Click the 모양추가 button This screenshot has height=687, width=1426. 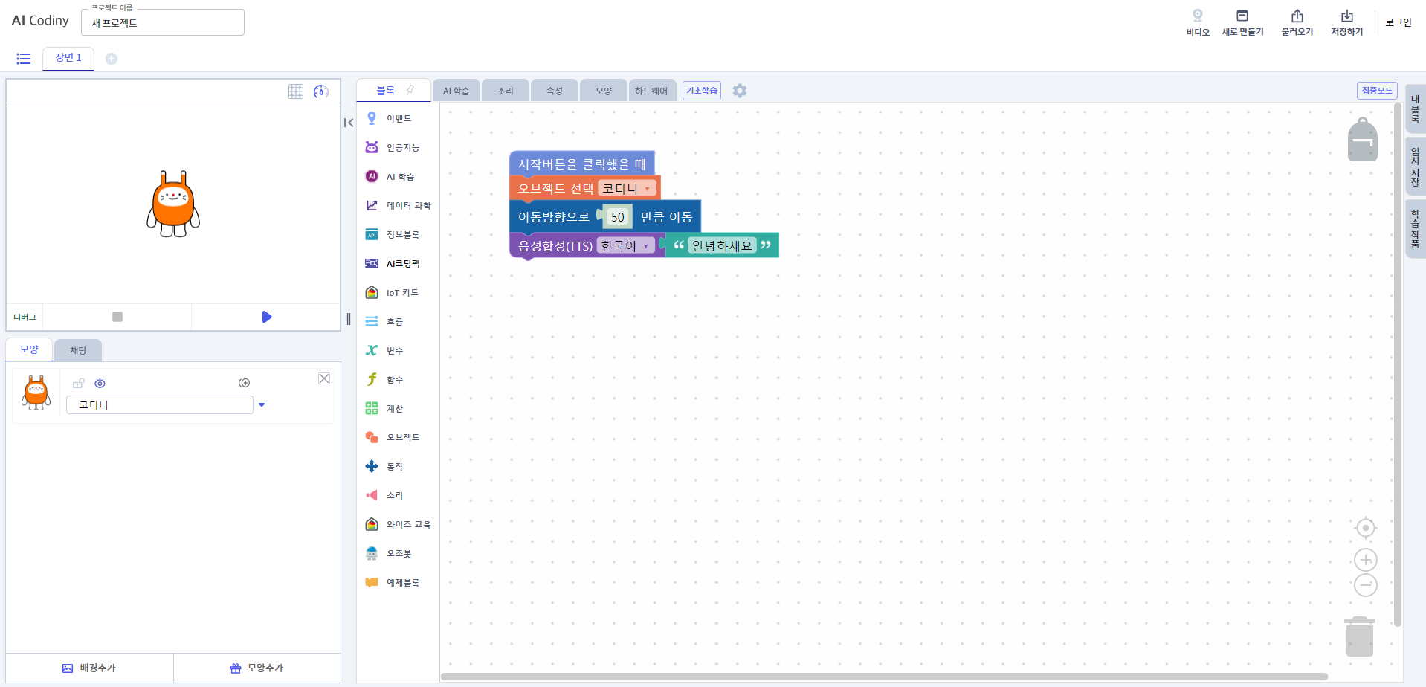click(257, 668)
